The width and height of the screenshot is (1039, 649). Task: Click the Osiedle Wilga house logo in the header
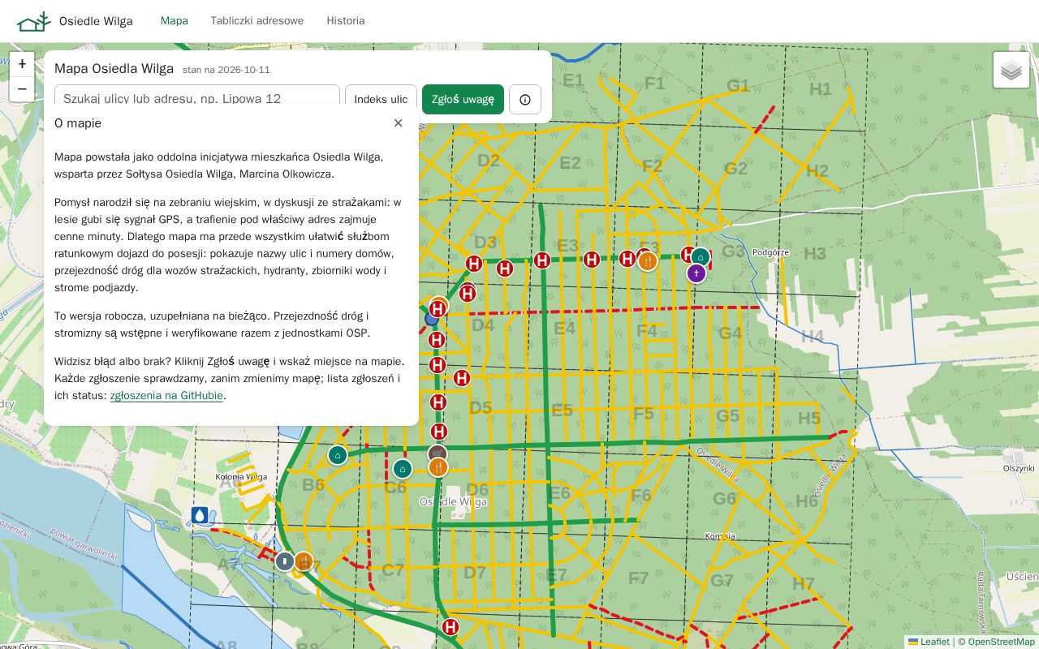click(x=34, y=21)
